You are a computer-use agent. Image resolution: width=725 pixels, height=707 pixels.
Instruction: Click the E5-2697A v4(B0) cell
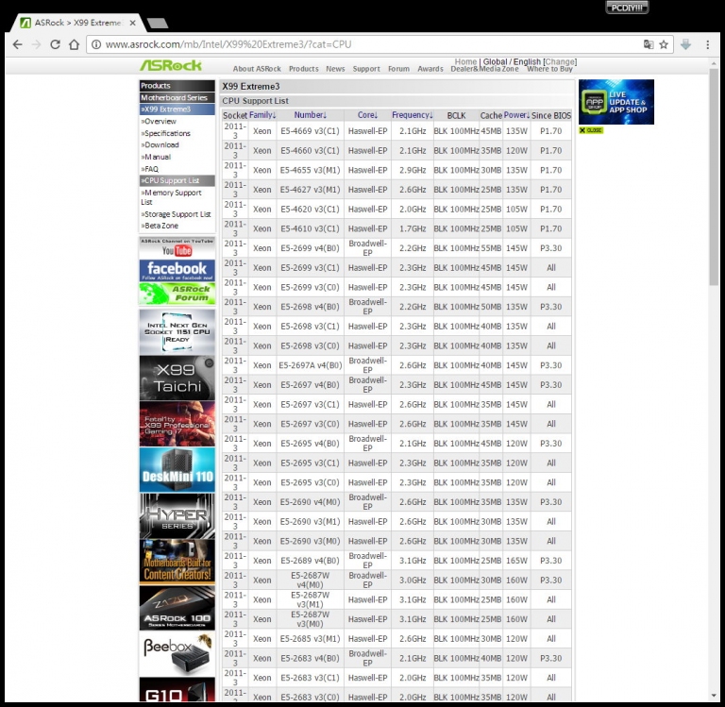310,365
